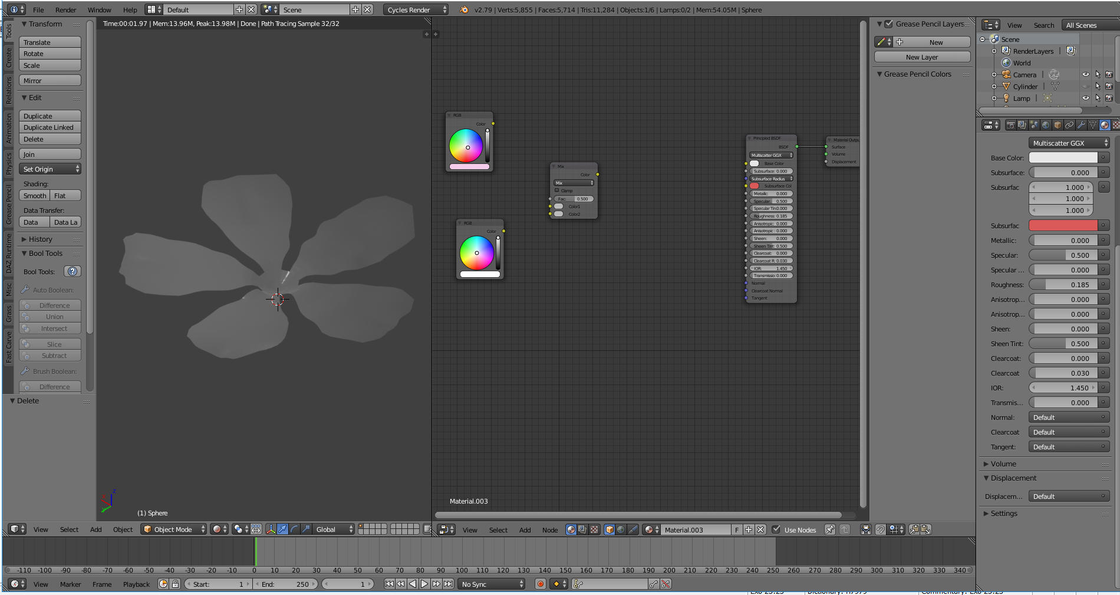
Task: Click the Blender info editor type icon
Action: (17, 9)
